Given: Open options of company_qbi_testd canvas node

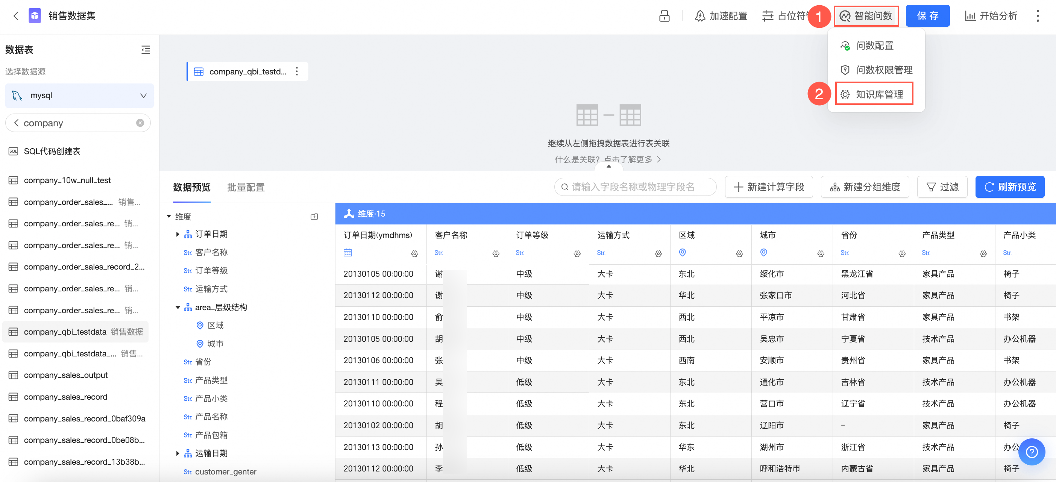Looking at the screenshot, I should pyautogui.click(x=297, y=71).
